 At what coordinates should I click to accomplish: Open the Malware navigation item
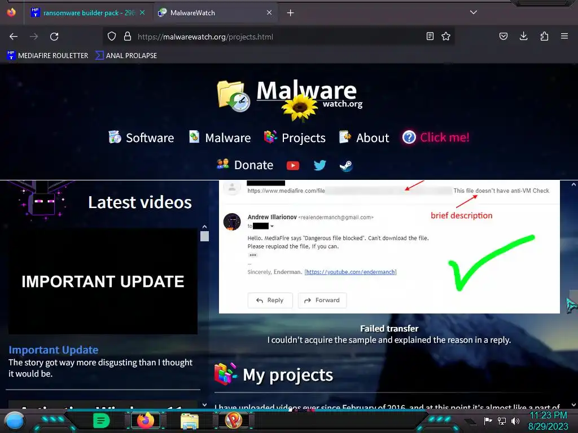pos(220,138)
